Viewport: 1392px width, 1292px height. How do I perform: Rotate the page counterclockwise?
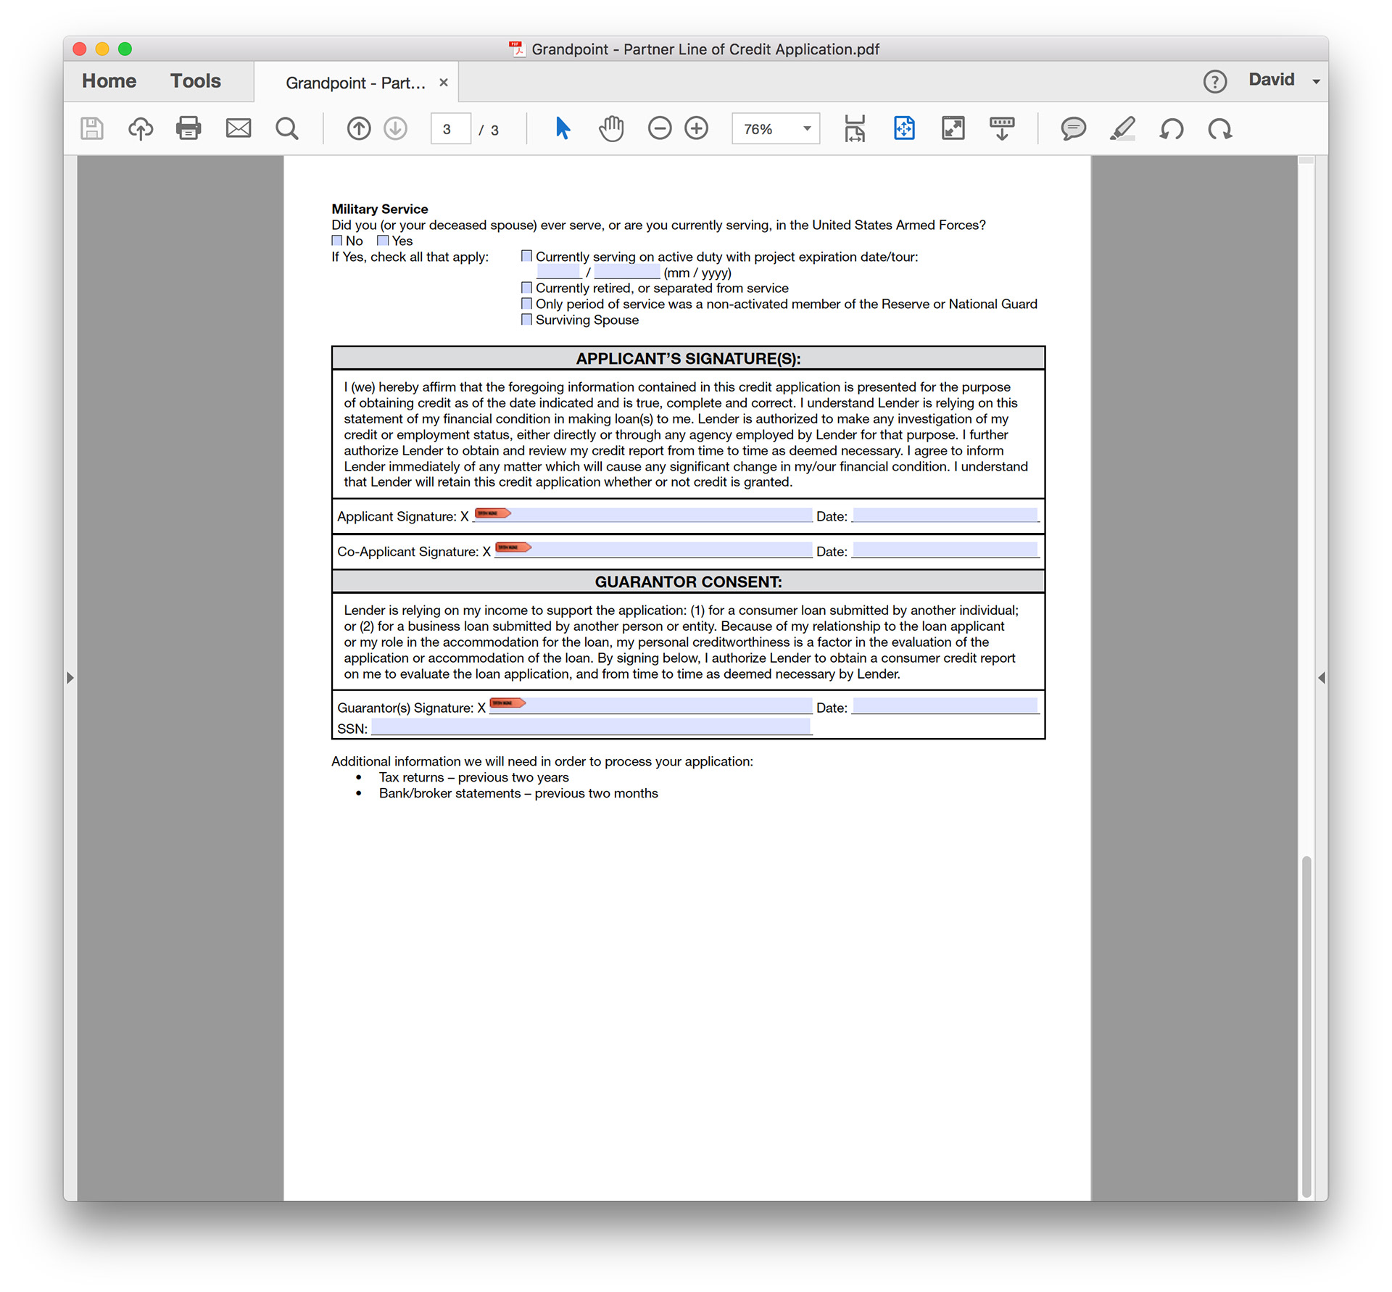click(x=1172, y=129)
